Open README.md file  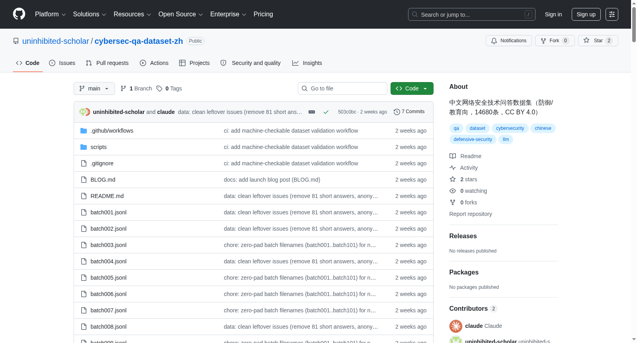point(107,196)
